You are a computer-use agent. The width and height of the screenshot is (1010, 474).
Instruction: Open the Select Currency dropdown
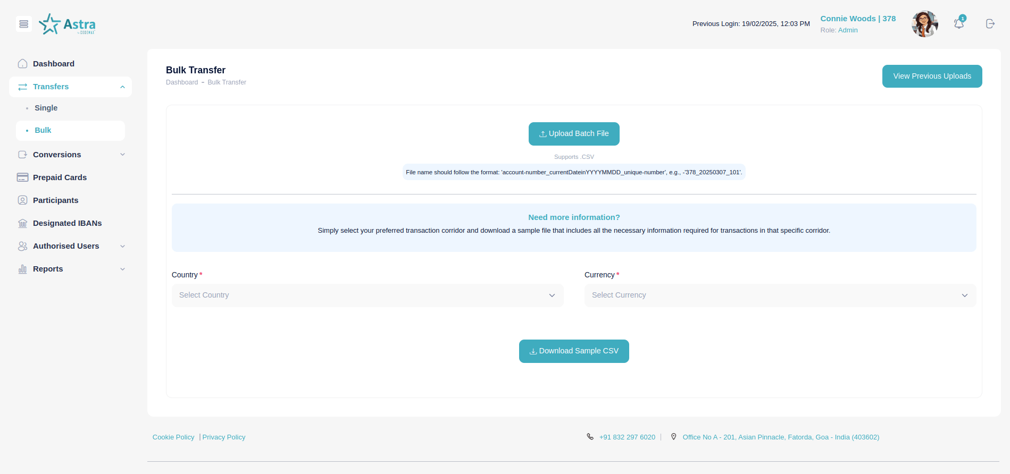780,295
